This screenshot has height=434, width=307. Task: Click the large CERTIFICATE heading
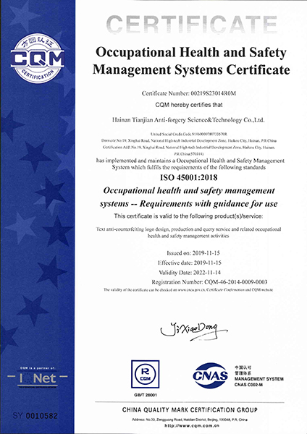pos(192,25)
